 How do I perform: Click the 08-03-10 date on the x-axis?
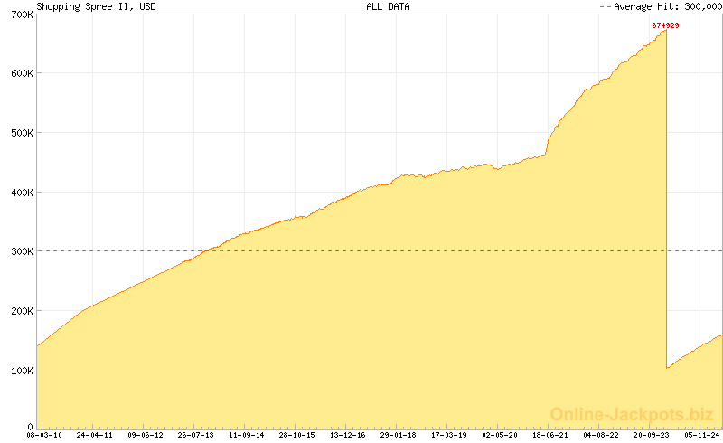[x=44, y=435]
